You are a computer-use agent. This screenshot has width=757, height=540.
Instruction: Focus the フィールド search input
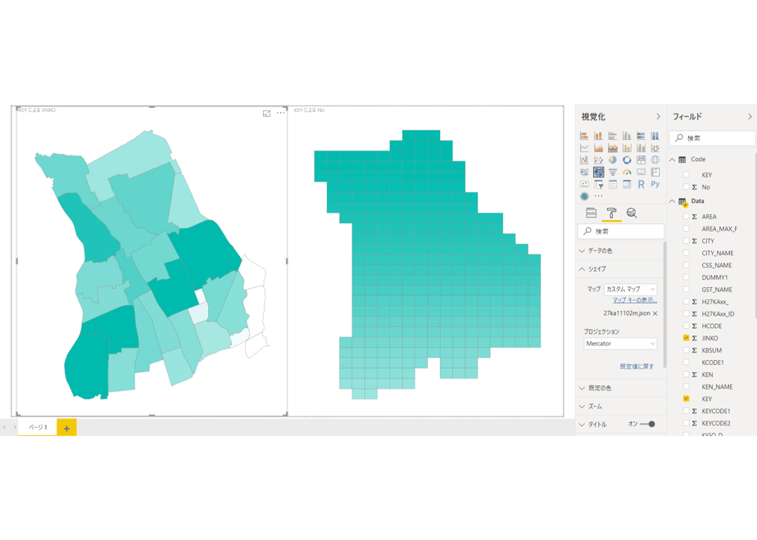[x=712, y=138]
